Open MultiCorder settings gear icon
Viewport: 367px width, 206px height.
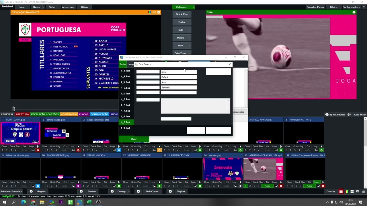tap(138, 191)
